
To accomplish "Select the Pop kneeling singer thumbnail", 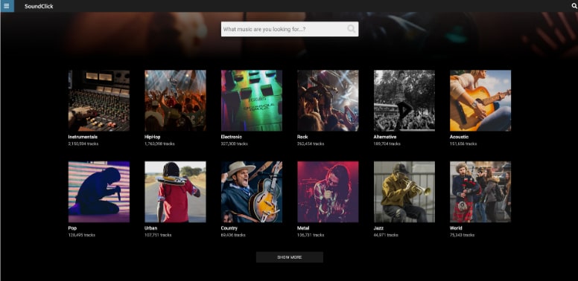I will click(x=99, y=192).
